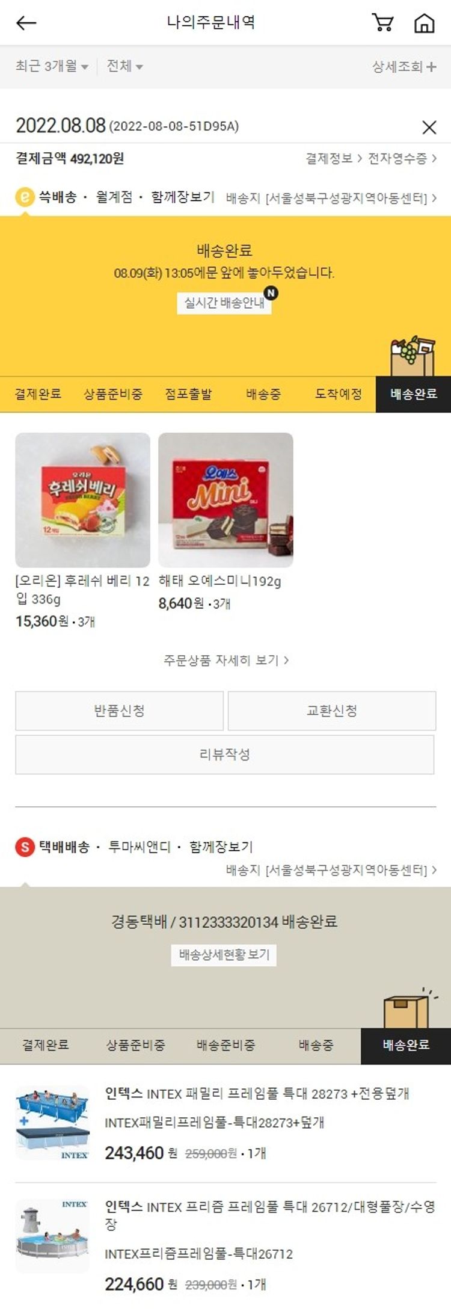This screenshot has height=1314, width=451.
Task: Click the 반품신청 button
Action: pos(119,711)
